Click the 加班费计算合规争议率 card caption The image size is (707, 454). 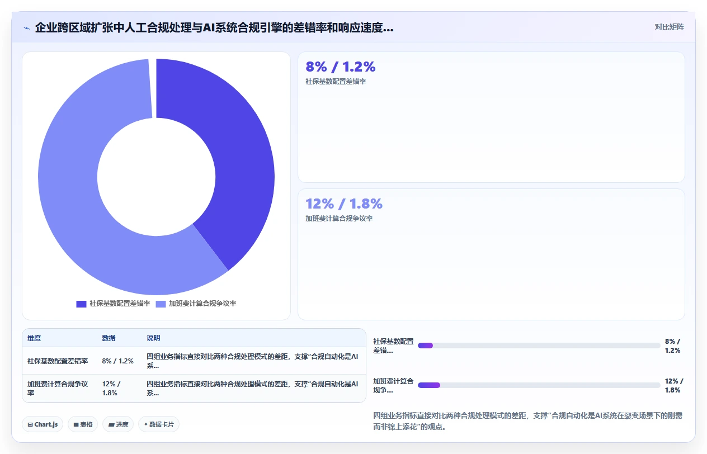tap(339, 219)
